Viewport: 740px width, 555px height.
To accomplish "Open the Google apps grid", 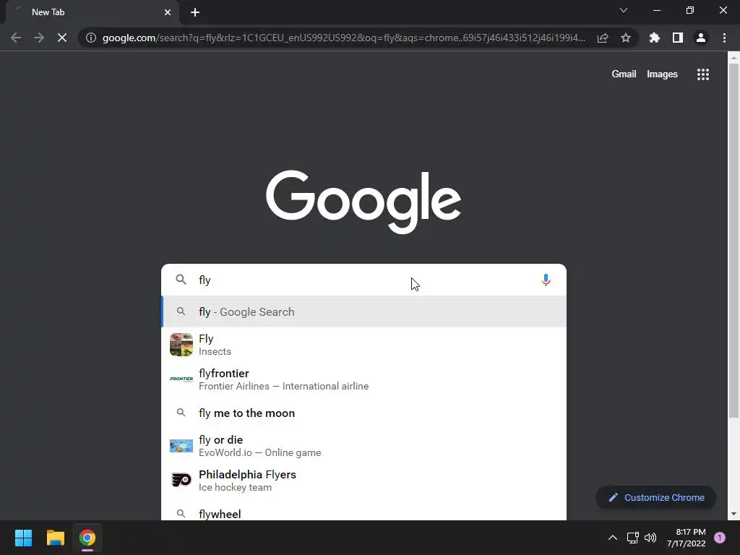I will [x=702, y=74].
